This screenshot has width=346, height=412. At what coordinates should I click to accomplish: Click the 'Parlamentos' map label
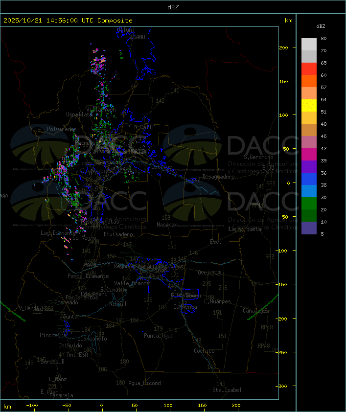click(x=82, y=298)
